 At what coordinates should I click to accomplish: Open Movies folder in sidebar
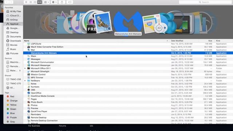coord(12,45)
